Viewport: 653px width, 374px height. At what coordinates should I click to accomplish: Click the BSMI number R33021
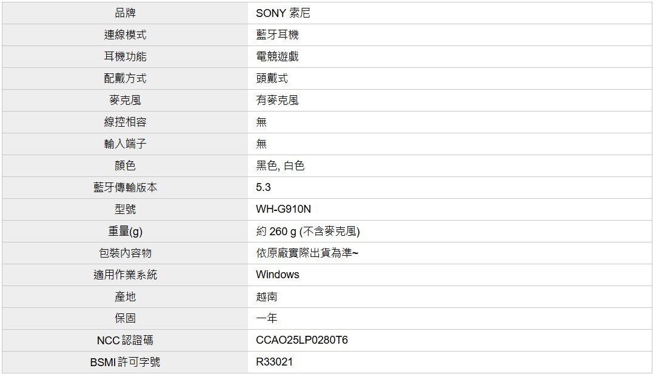tap(274, 362)
